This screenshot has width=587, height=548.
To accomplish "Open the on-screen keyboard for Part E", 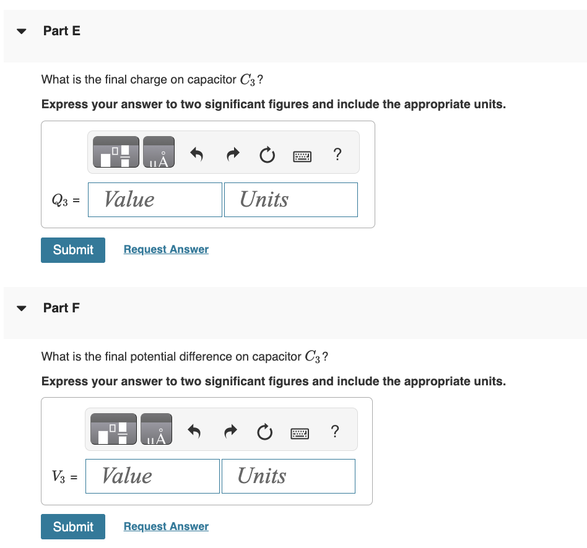I will [x=302, y=155].
